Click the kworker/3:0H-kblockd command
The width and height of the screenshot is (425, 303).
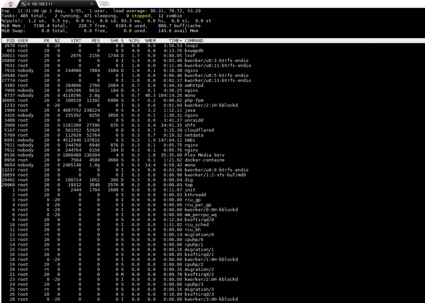(211, 299)
